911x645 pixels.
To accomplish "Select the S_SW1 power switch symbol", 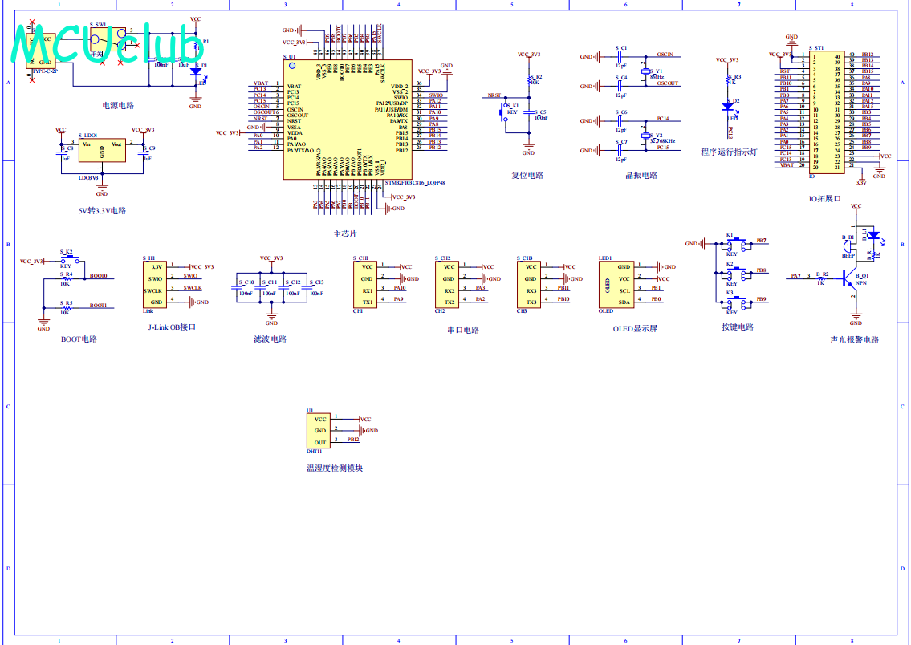I will [108, 40].
